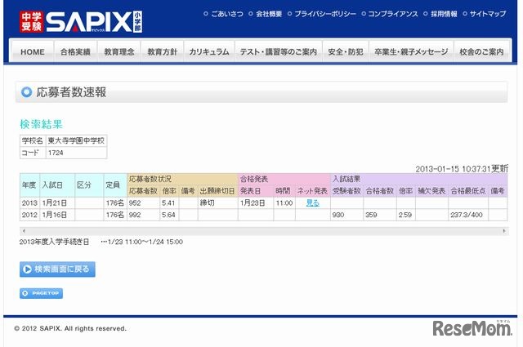This screenshot has height=347, width=523.
Task: Click the 合格最低点 column header
Action: pyautogui.click(x=468, y=191)
